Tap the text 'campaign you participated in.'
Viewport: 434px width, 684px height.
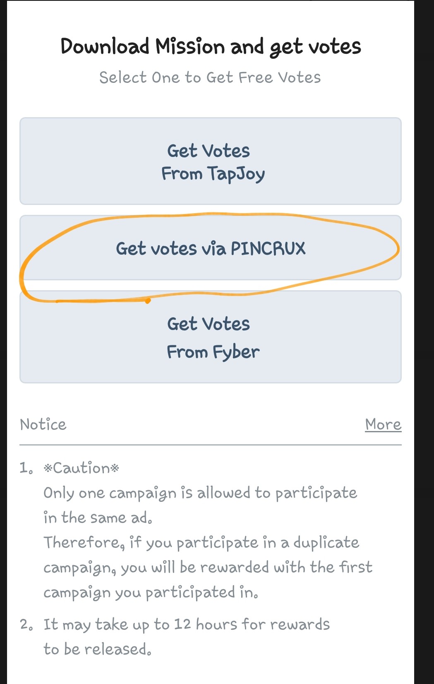tap(151, 592)
